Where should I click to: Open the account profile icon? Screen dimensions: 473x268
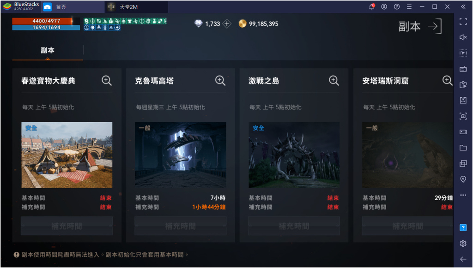384,6
